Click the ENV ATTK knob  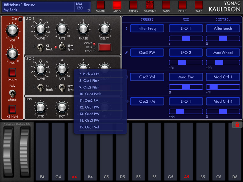pyautogui.click(x=40, y=107)
